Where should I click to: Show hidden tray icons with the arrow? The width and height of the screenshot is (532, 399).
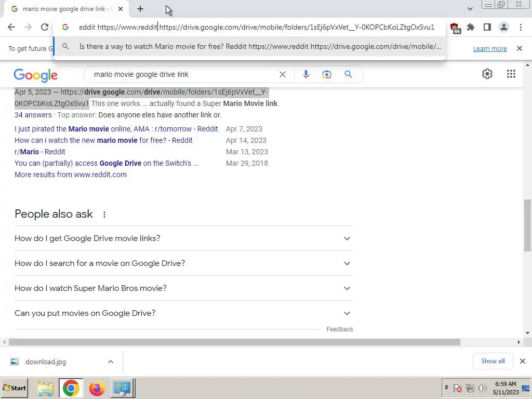(446, 388)
